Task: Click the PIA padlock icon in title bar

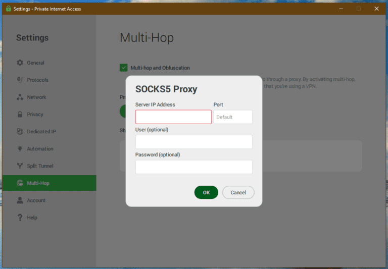Action: [9, 9]
